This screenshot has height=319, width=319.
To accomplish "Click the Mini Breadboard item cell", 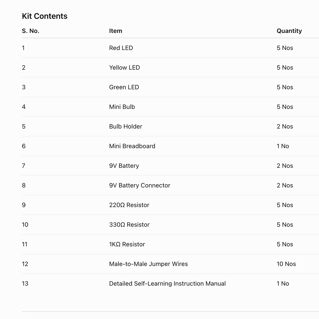I will pyautogui.click(x=132, y=146).
